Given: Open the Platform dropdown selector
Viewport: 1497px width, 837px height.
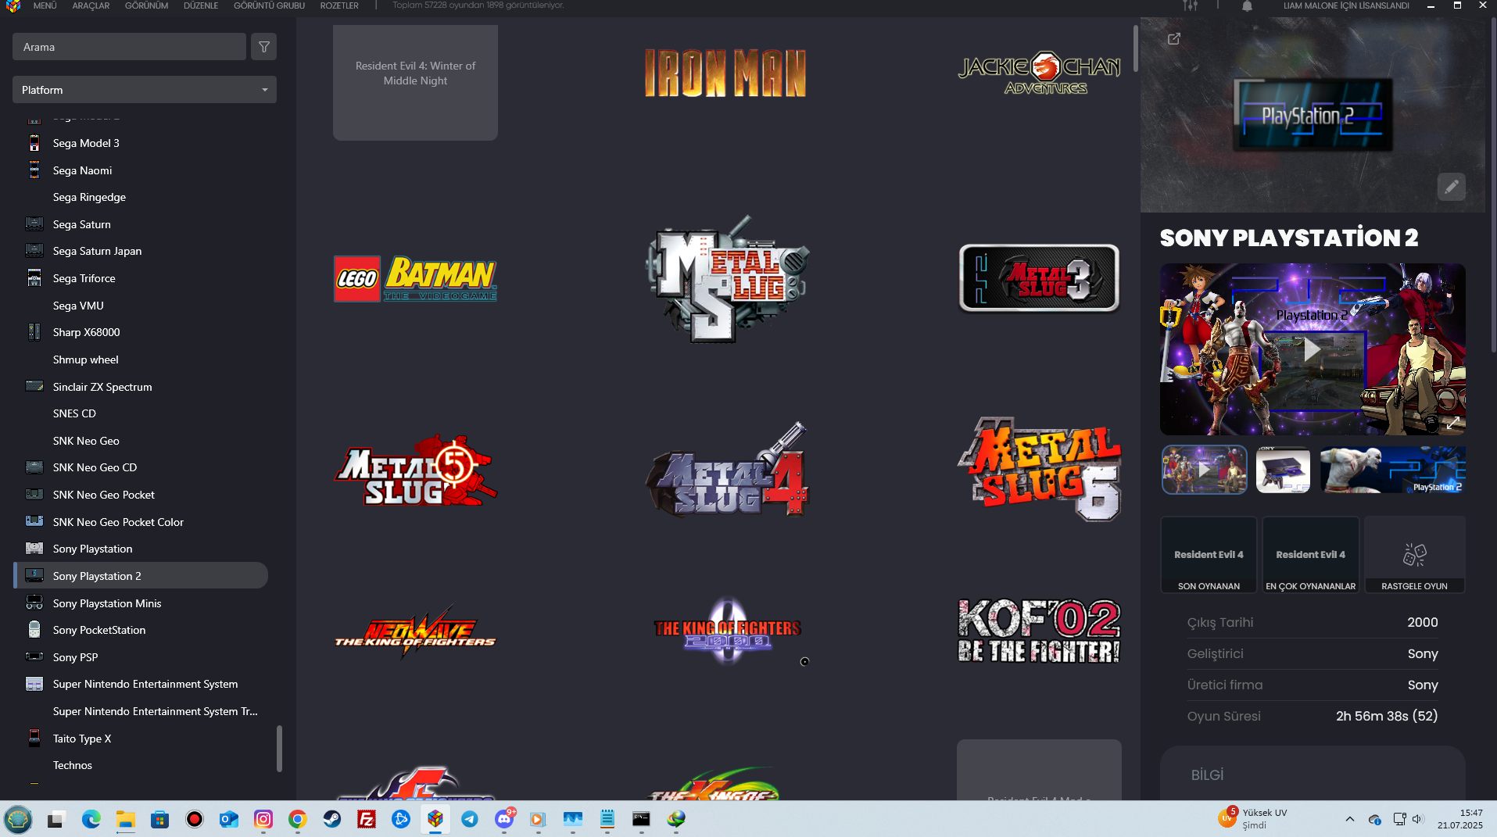Looking at the screenshot, I should point(145,90).
